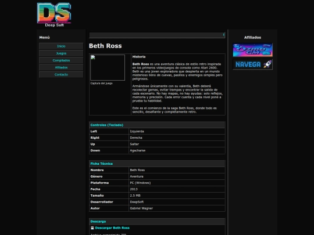Click the 2.5 MB size value
Image resolution: width=314 pixels, height=235 pixels.
pos(135,196)
